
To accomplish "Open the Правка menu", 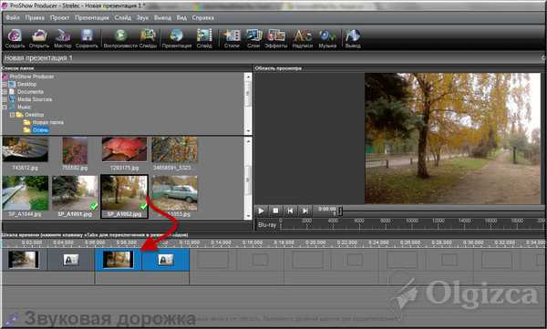I will pos(35,18).
